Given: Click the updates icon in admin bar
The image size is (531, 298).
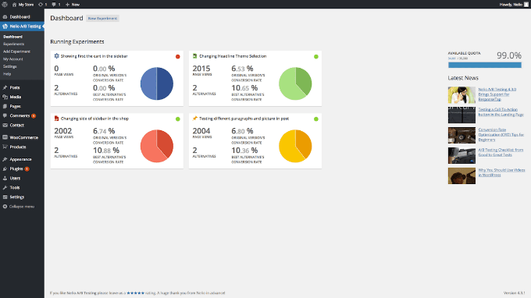Looking at the screenshot, I should (41, 5).
